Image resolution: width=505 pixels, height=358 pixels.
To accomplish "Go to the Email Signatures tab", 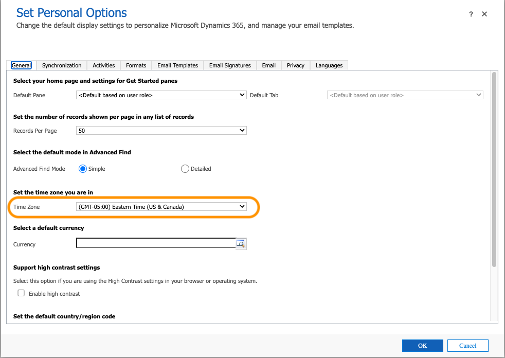I will (x=230, y=65).
